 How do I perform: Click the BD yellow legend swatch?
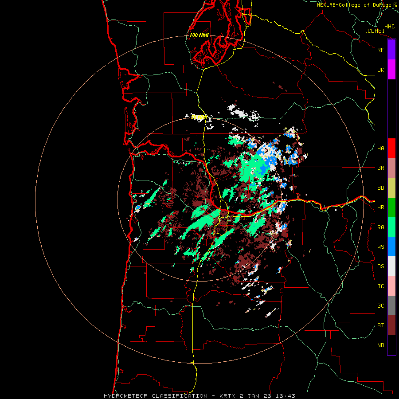click(391, 188)
